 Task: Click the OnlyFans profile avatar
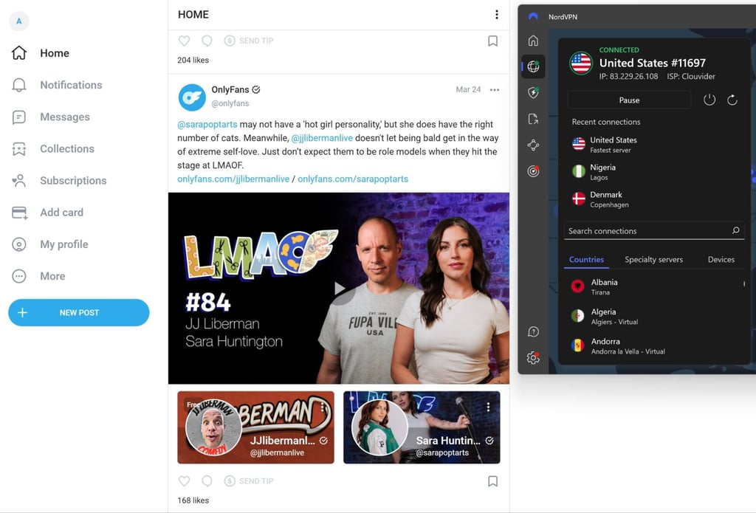point(192,97)
